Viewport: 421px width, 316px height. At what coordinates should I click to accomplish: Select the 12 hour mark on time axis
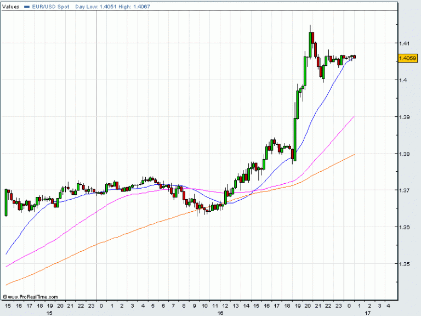click(x=225, y=306)
